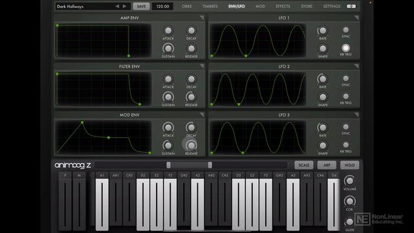Click the right keyboard range handle
Image resolution: width=414 pixels, height=233 pixels.
(x=210, y=165)
